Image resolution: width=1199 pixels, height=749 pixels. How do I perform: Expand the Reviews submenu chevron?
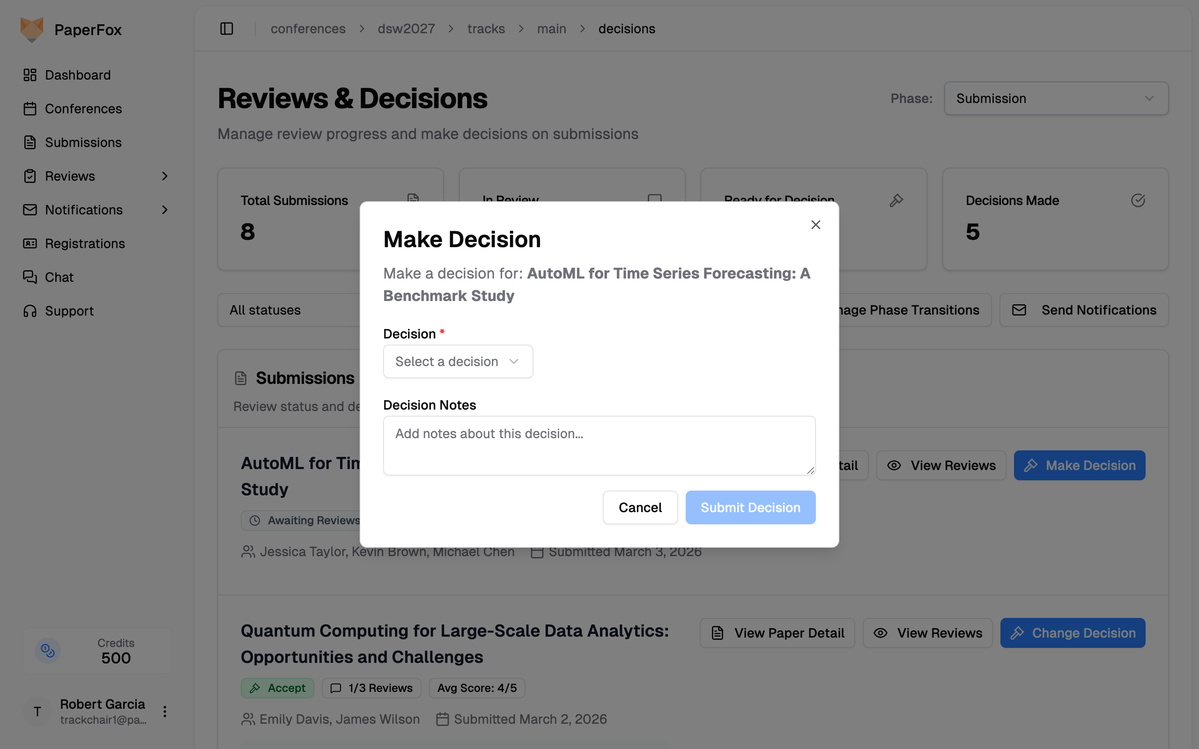(x=164, y=176)
